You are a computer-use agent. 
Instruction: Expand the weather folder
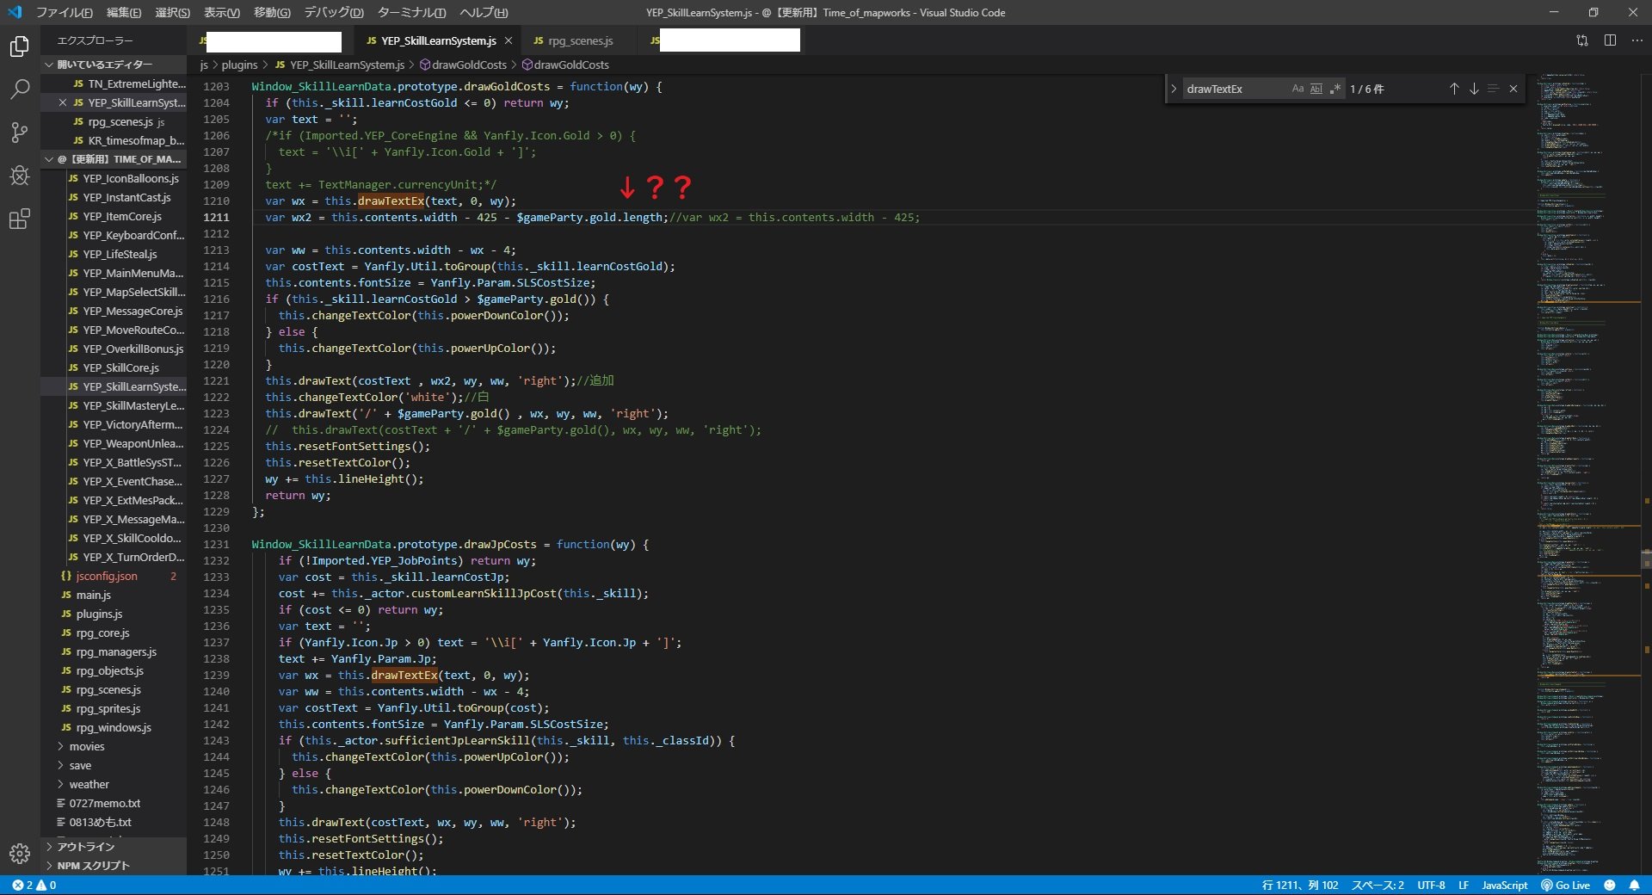114,784
